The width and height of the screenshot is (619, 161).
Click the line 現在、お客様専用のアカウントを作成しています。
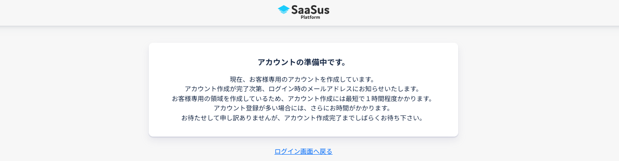tap(303, 80)
